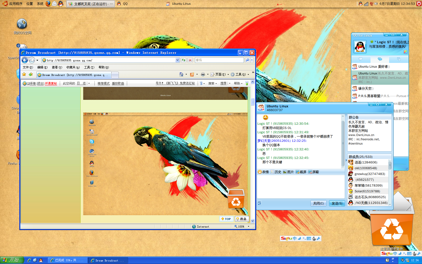Click 关闭(C) button in chat window
422x264 pixels.
(x=319, y=203)
